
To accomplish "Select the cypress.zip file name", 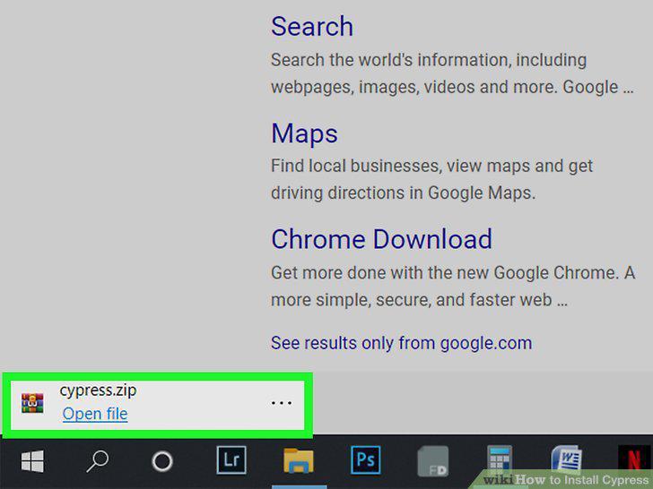I will (98, 390).
